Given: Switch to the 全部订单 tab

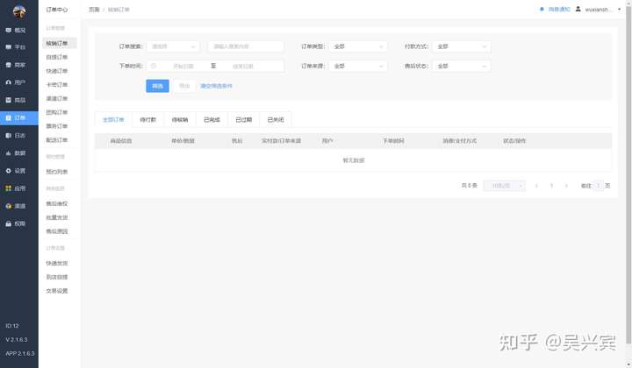Looking at the screenshot, I should [x=113, y=120].
